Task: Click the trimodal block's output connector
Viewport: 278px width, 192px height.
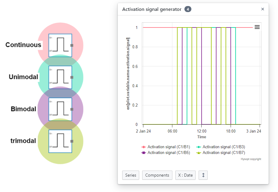Action: click(72, 141)
